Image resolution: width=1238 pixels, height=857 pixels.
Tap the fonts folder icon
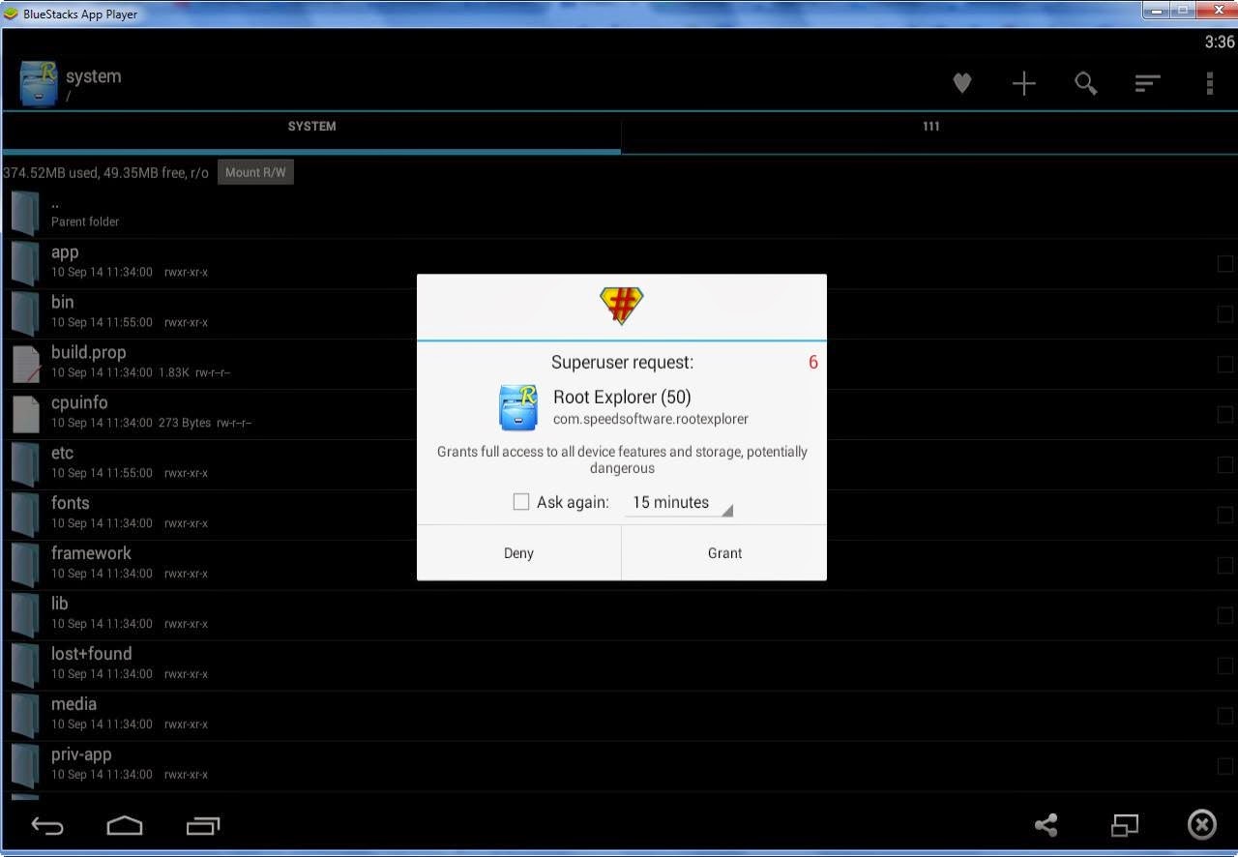point(25,515)
